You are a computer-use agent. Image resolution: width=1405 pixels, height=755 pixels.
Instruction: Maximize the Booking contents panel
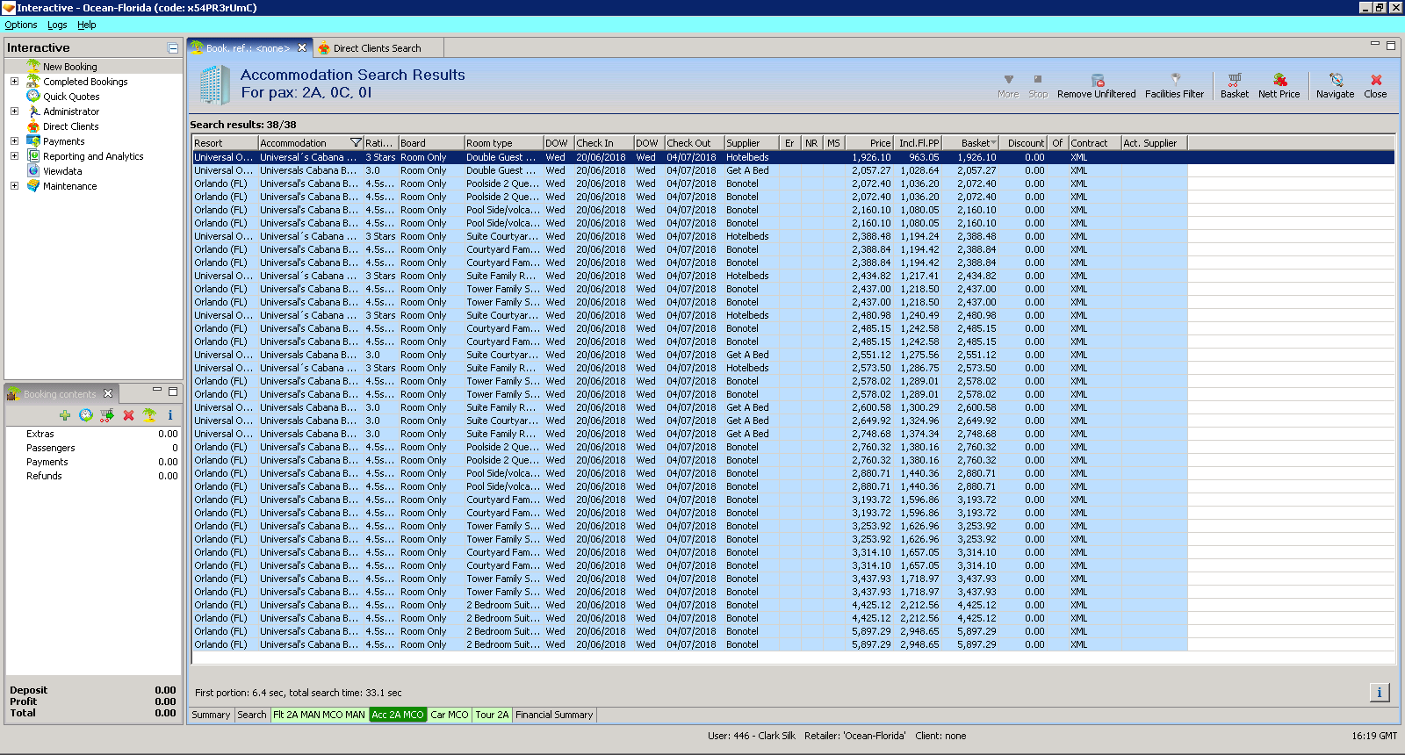(x=173, y=392)
